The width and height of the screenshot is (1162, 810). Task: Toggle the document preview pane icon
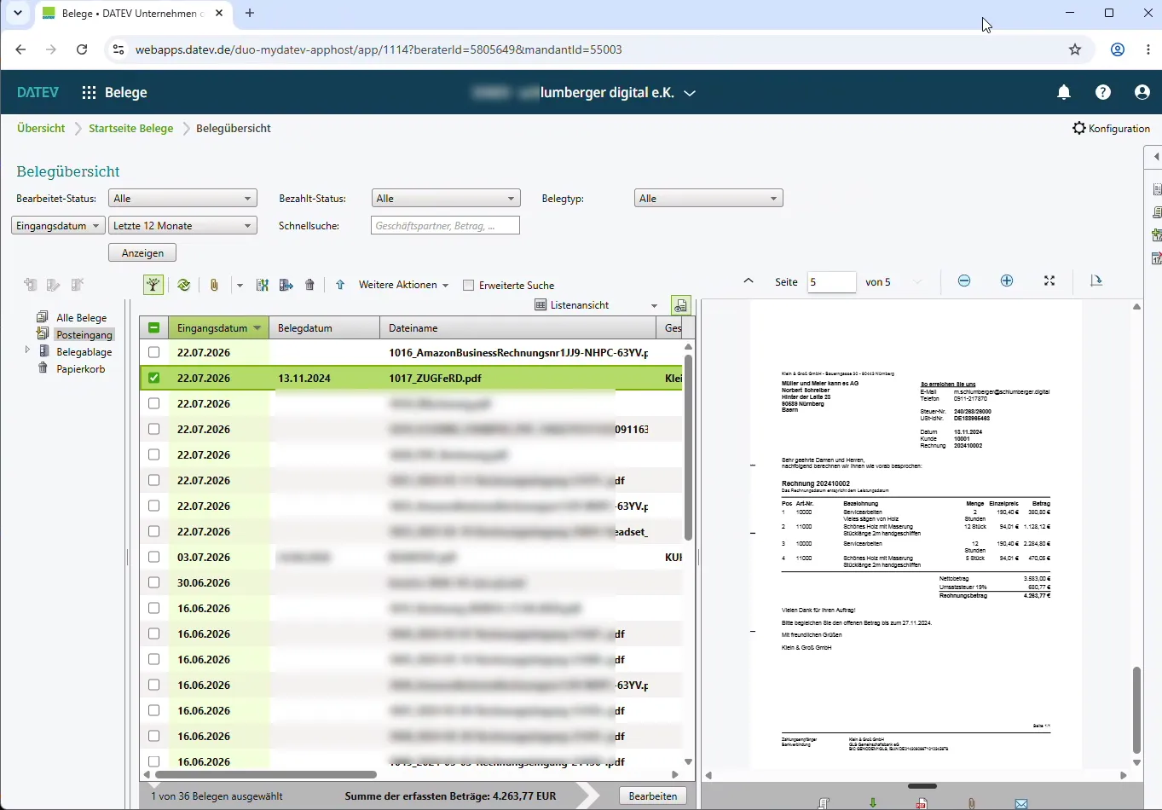(680, 305)
